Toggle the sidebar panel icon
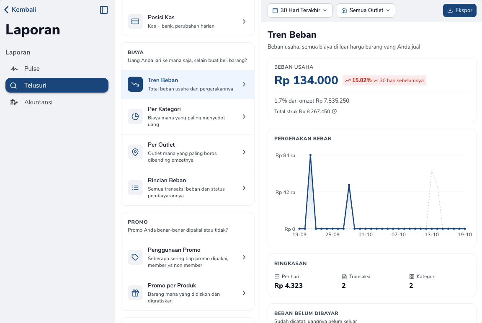Image resolution: width=482 pixels, height=323 pixels. (104, 10)
